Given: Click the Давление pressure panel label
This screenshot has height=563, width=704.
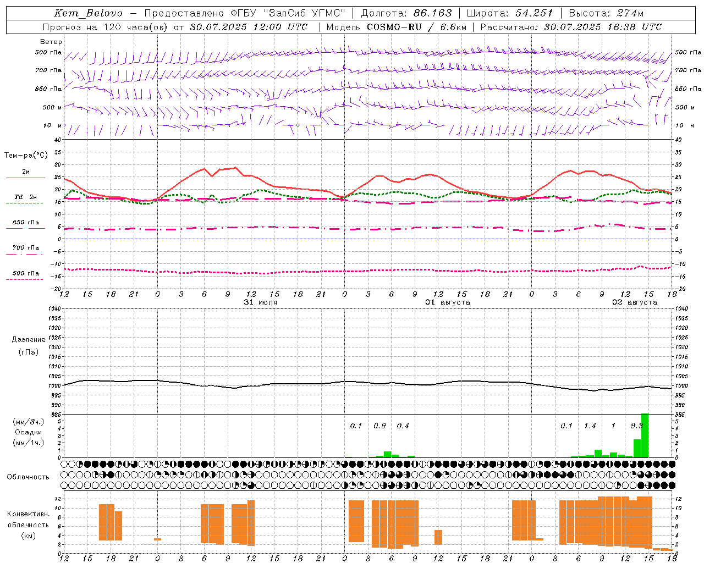Looking at the screenshot, I should [x=29, y=340].
